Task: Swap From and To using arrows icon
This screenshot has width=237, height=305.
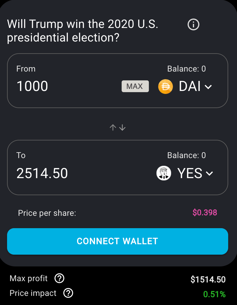Action: pyautogui.click(x=118, y=127)
